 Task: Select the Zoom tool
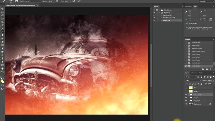(2, 72)
